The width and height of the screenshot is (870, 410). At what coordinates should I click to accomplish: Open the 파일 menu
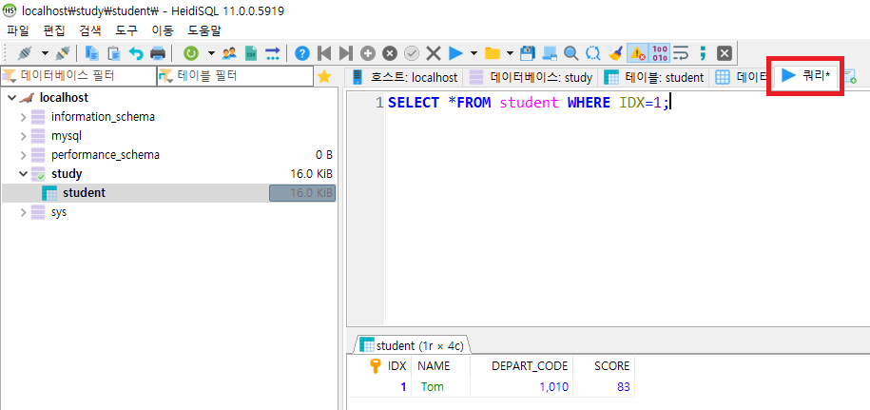(17, 29)
